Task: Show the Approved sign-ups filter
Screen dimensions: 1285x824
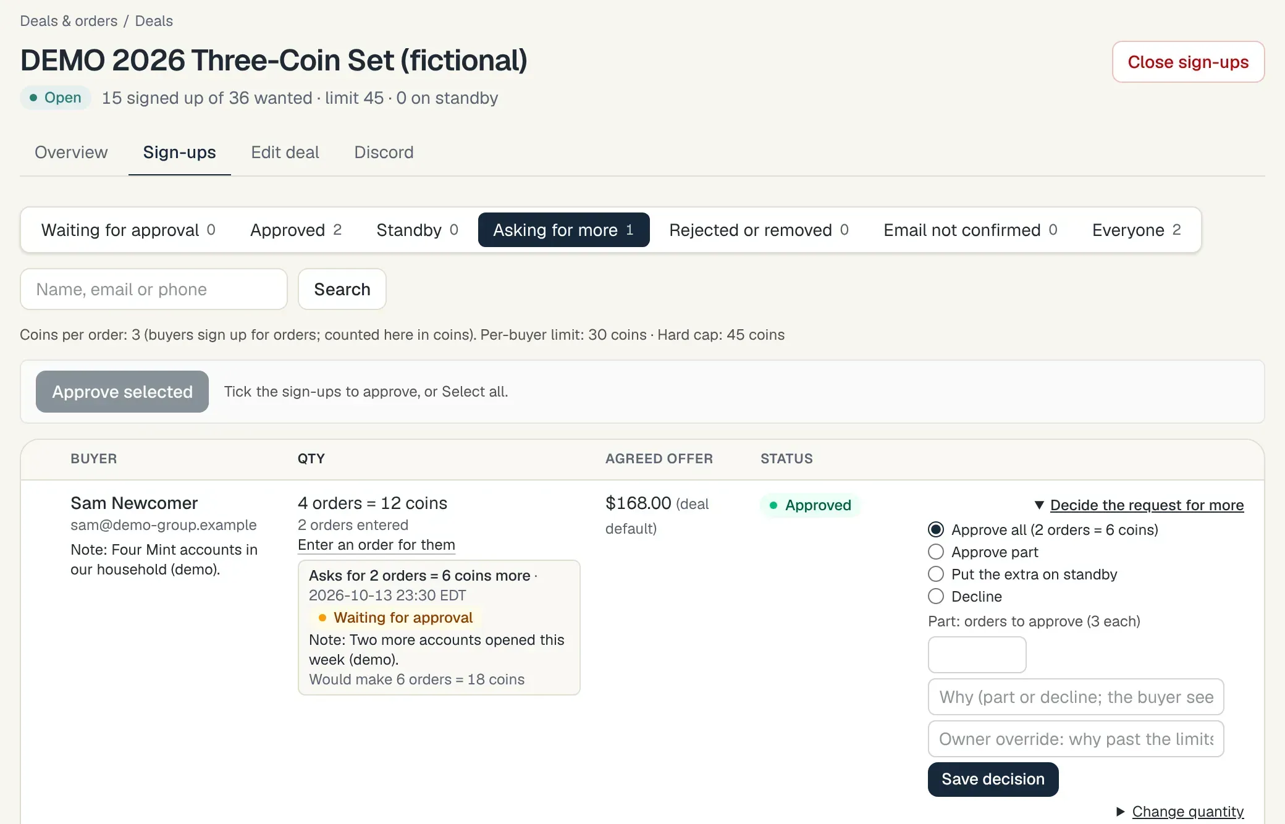Action: click(x=296, y=230)
